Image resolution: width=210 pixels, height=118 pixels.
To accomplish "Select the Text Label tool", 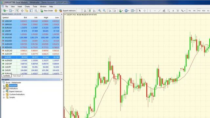I will (x=178, y=10).
